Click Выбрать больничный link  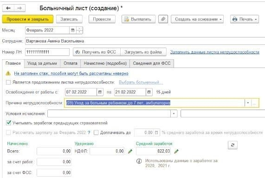pyautogui.click(x=141, y=82)
